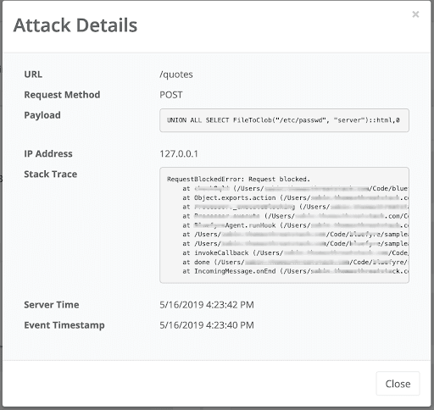The height and width of the screenshot is (410, 434).
Task: Click the Agent.runHook stack trace line
Action: 295,225
